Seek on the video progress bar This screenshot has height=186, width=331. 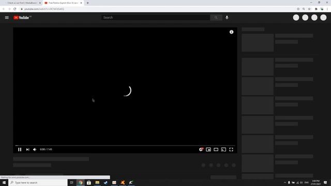click(125, 146)
